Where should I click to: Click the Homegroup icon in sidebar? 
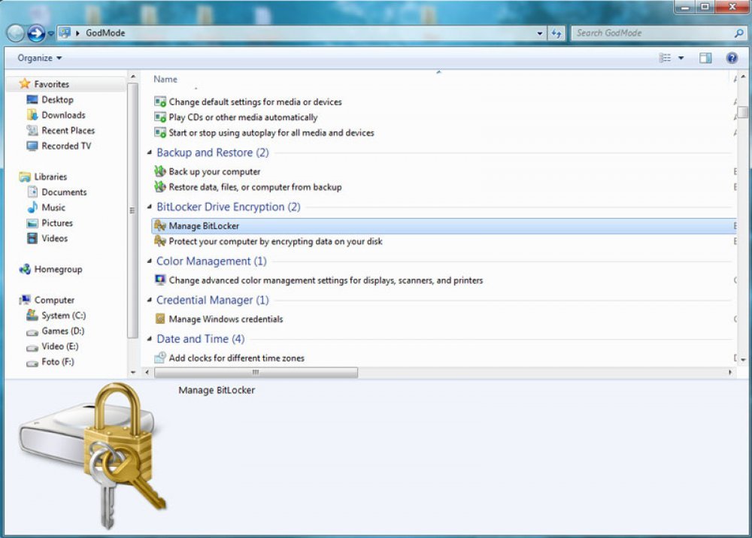pos(25,269)
